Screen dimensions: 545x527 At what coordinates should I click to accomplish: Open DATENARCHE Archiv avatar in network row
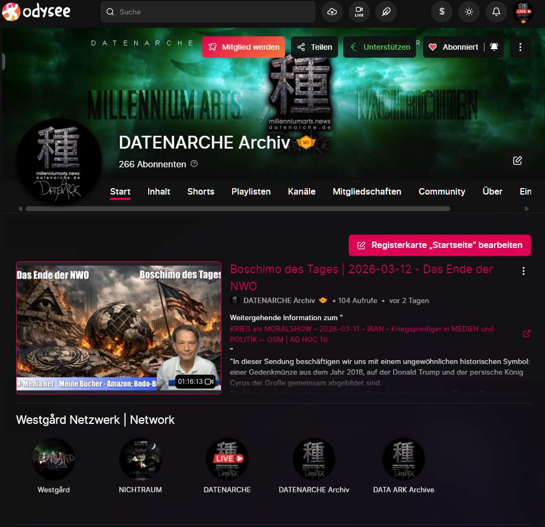[314, 459]
